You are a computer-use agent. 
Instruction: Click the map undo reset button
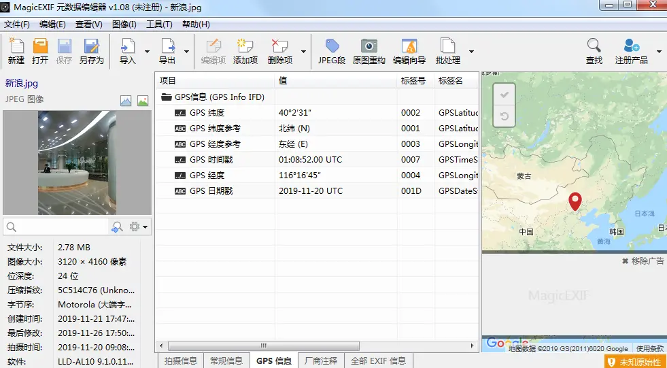pyautogui.click(x=504, y=116)
